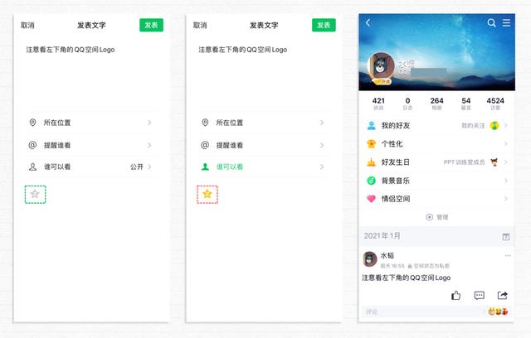
Task: Toggle the gray star in green dashed box
Action: 35,195
